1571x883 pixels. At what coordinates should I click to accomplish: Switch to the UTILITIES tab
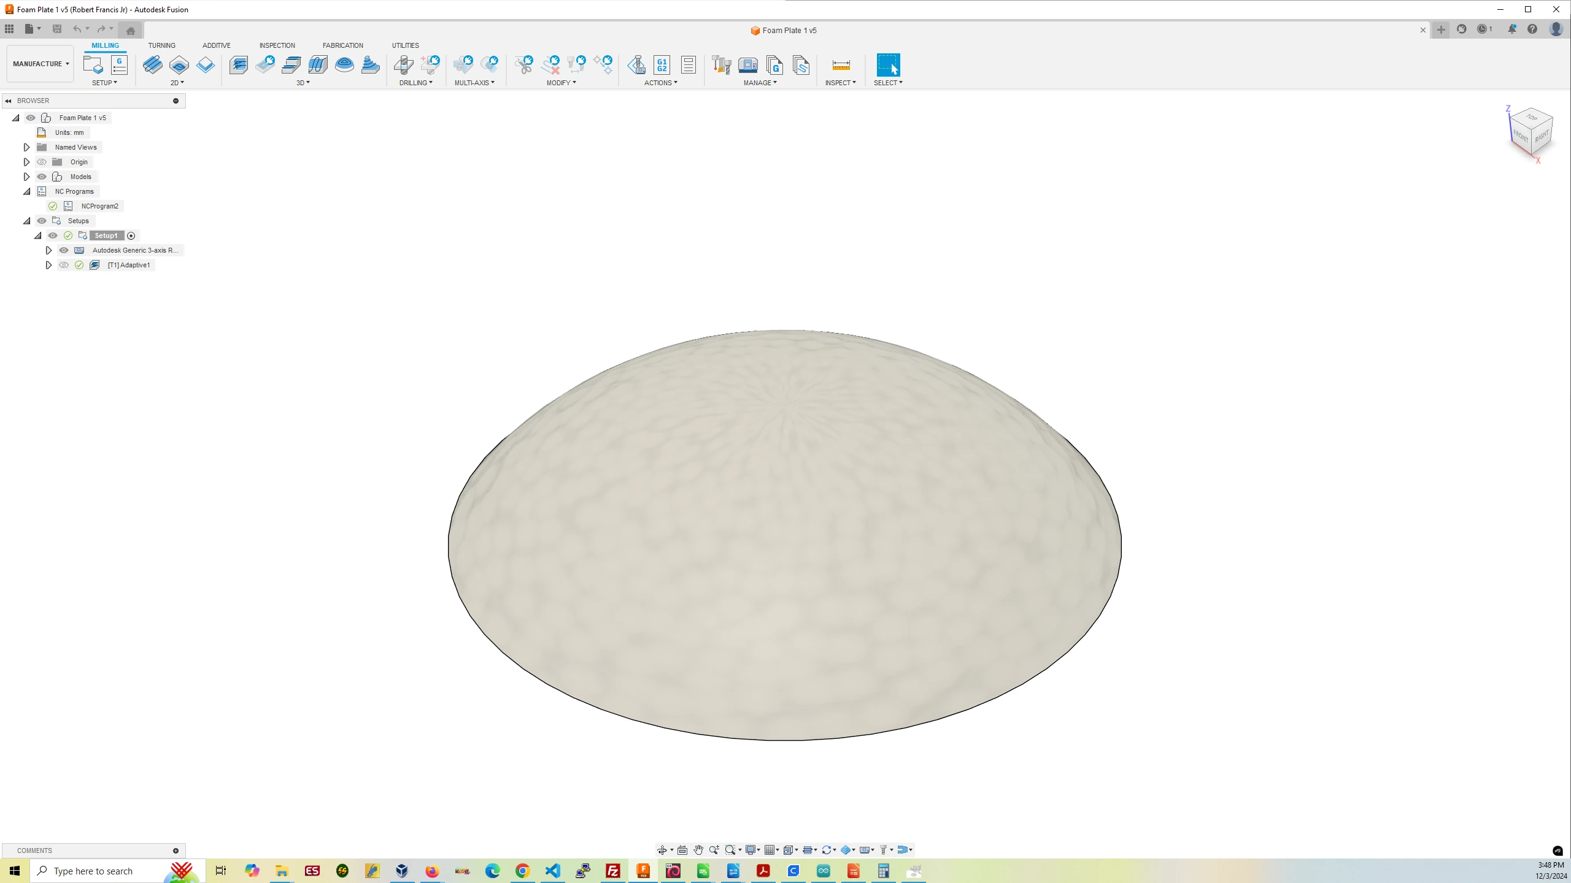tap(405, 45)
